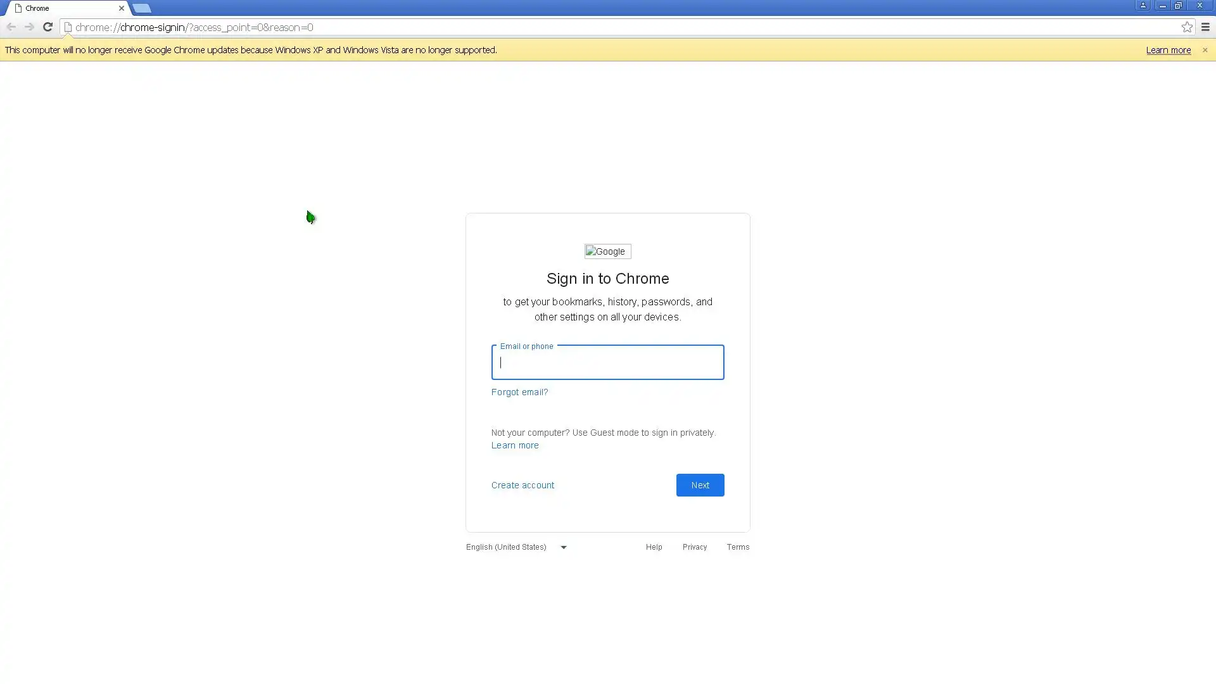Click the Next button
The height and width of the screenshot is (684, 1216).
point(700,484)
